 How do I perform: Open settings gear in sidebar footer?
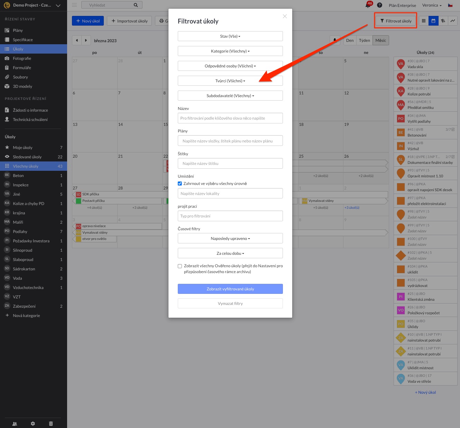pos(33,424)
